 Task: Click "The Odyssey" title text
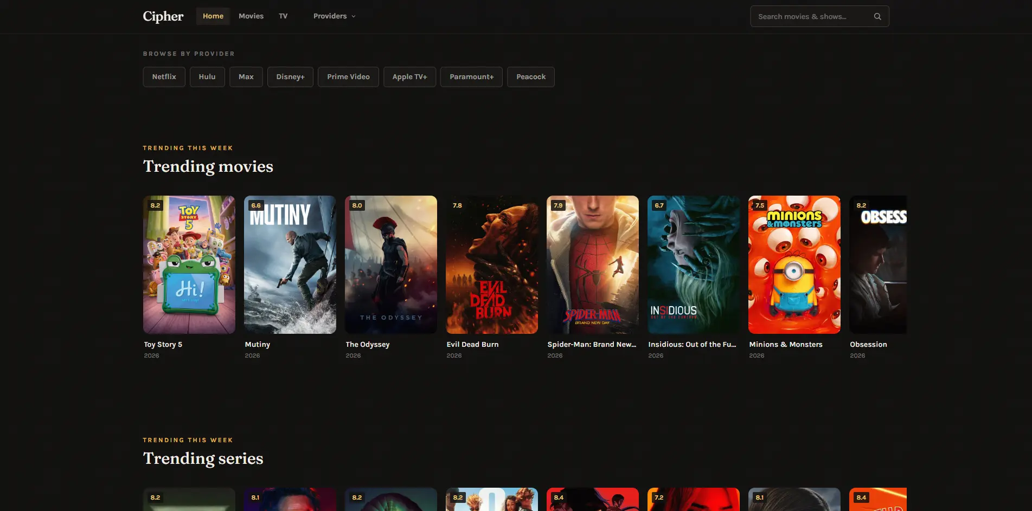pos(368,345)
